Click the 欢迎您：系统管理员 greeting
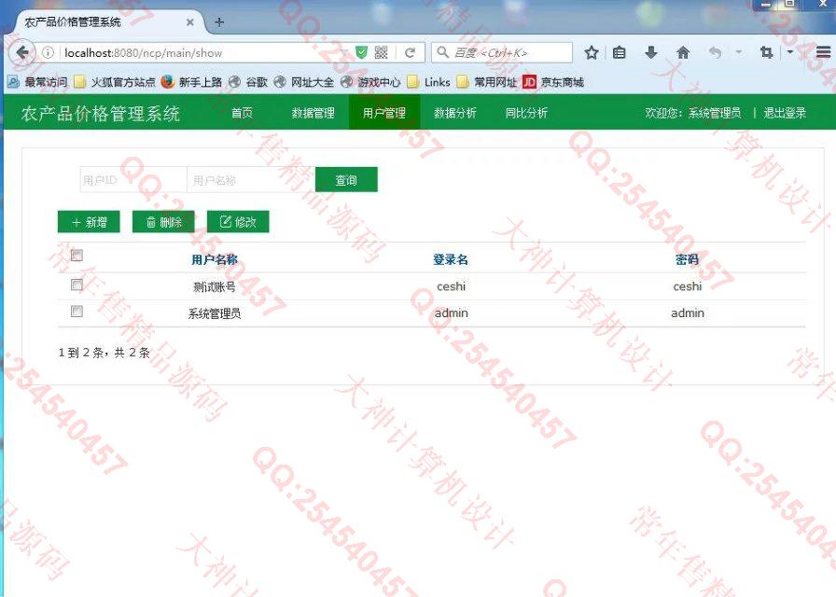 point(692,113)
